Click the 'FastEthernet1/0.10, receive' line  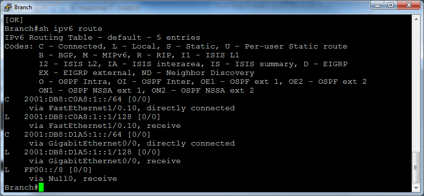coord(105,126)
